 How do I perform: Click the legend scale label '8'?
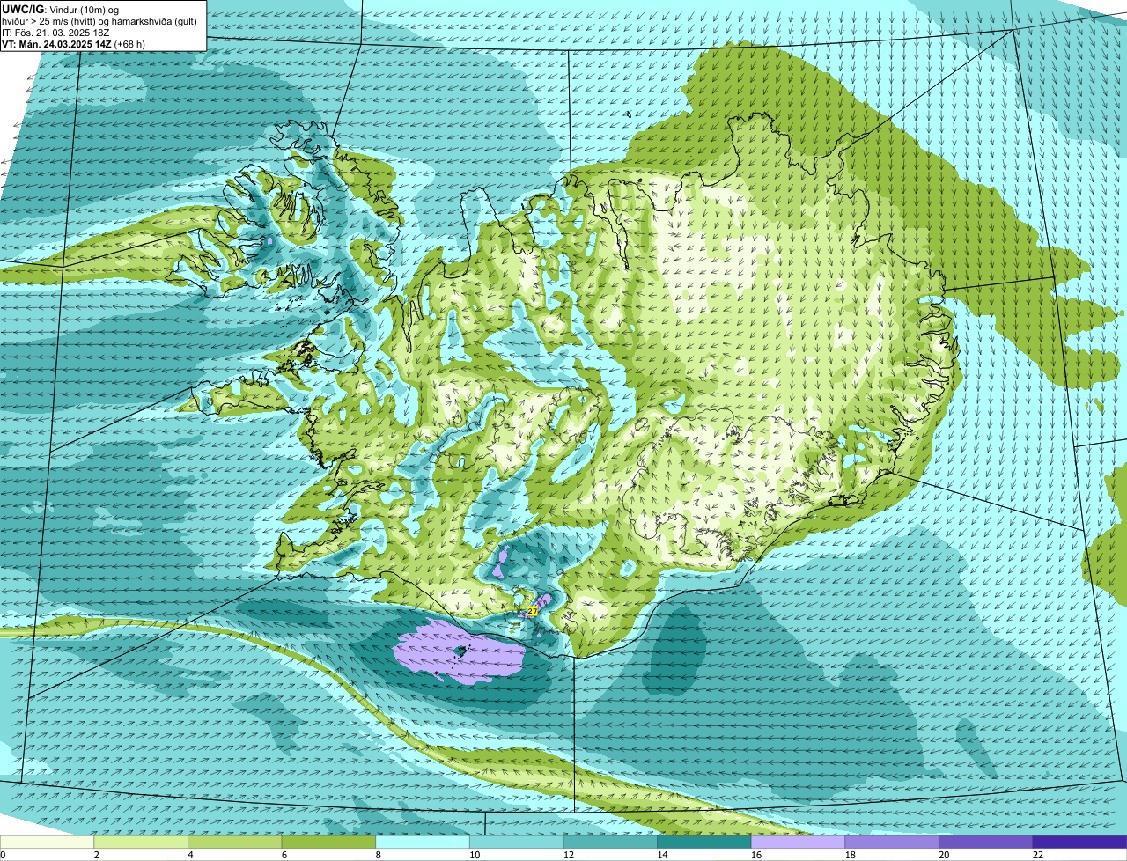(x=378, y=855)
